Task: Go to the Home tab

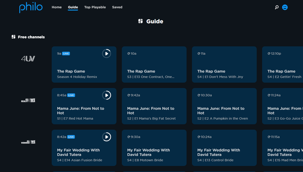Action: point(56,7)
